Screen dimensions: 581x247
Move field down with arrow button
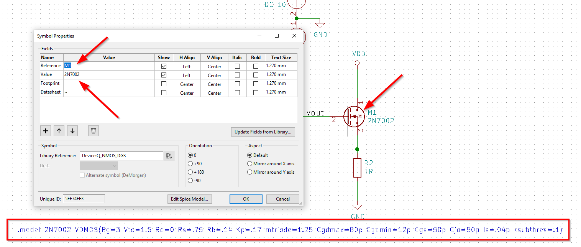click(x=72, y=131)
